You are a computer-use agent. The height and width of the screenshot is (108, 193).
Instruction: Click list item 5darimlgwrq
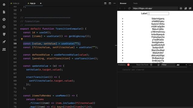(158, 19)
